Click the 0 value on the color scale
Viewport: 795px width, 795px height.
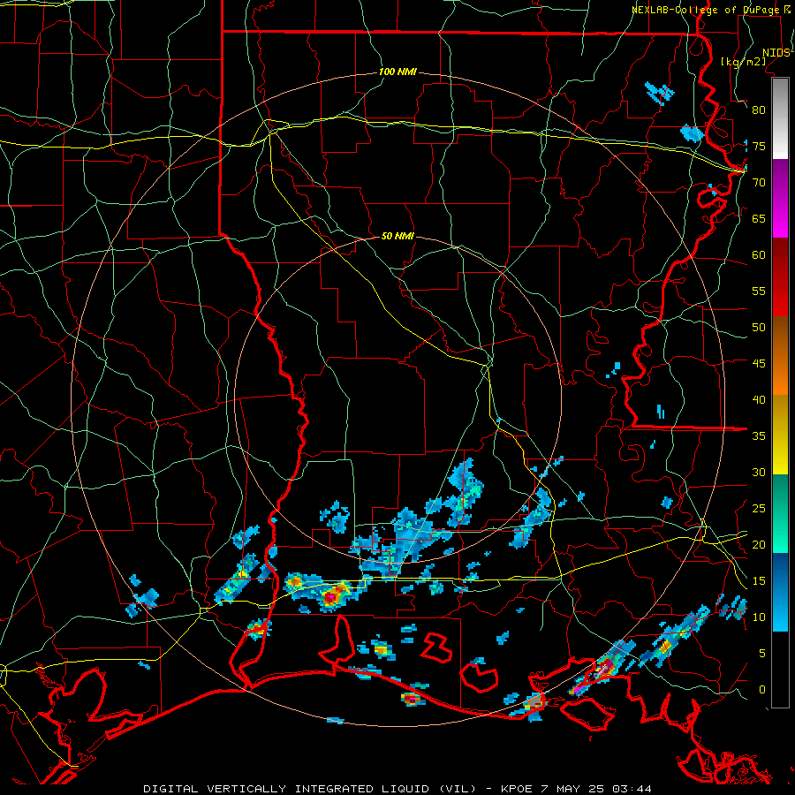click(762, 690)
